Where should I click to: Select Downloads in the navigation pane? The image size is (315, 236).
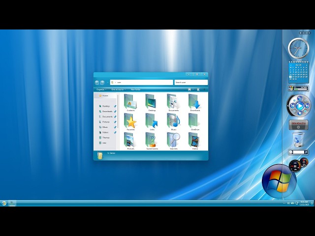pyautogui.click(x=107, y=112)
